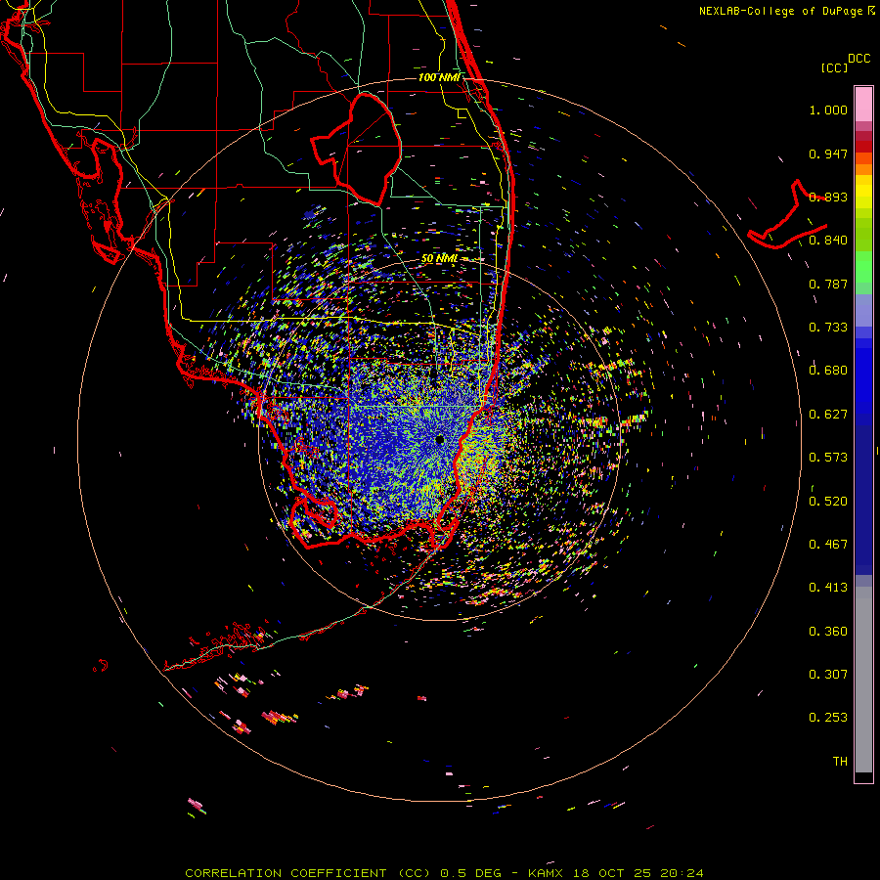Click the 1.000 scale value
Viewport: 880px width, 880px height.
coord(828,110)
